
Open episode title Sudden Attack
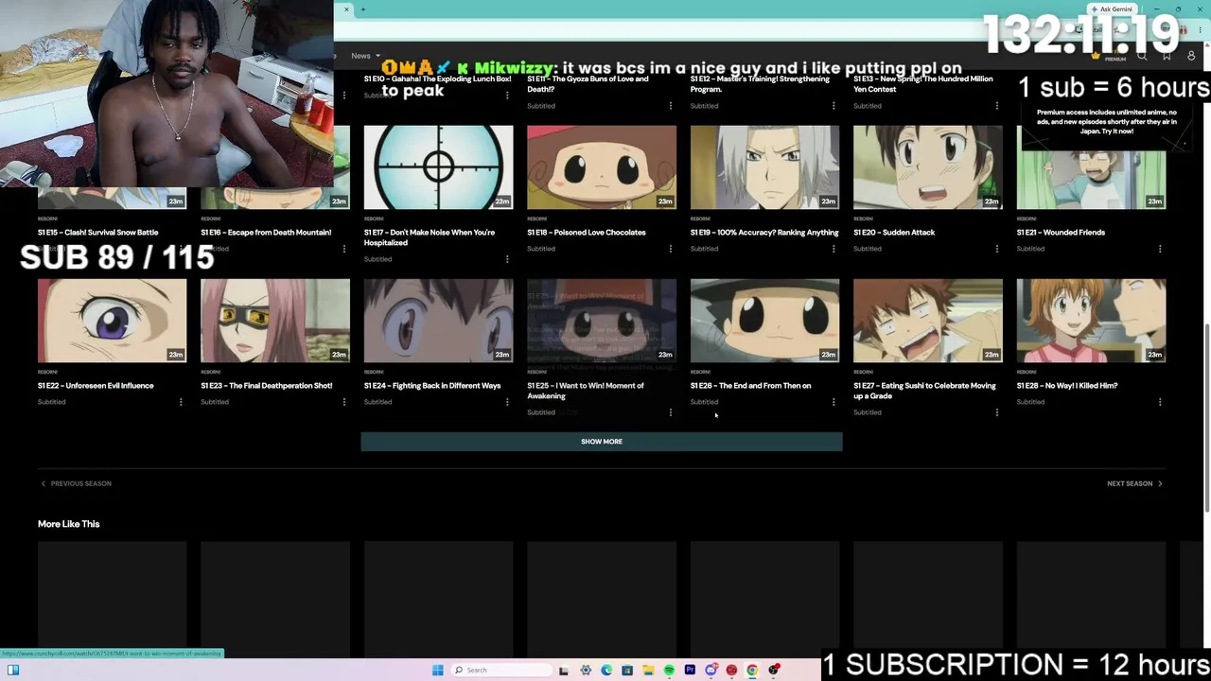pos(894,233)
